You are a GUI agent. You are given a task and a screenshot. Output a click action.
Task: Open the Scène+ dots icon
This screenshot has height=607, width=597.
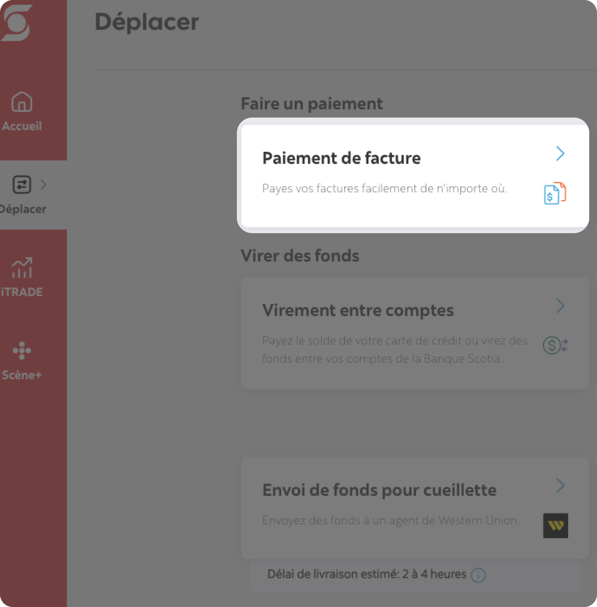[22, 350]
